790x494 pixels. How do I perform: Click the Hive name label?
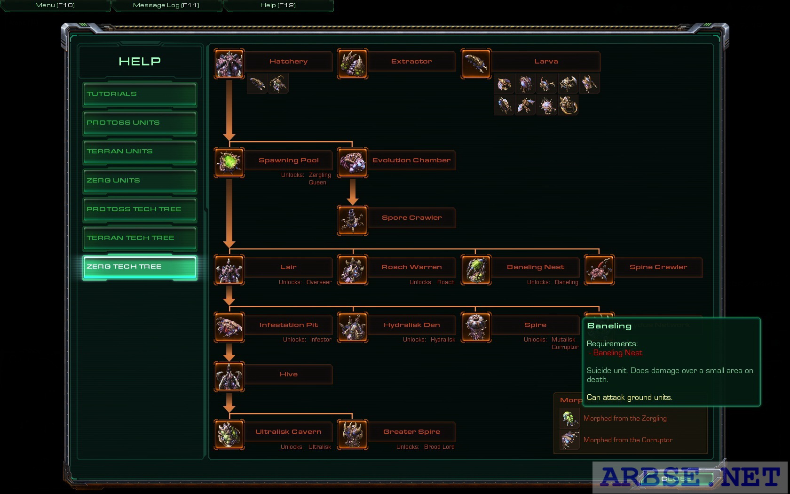pos(289,374)
